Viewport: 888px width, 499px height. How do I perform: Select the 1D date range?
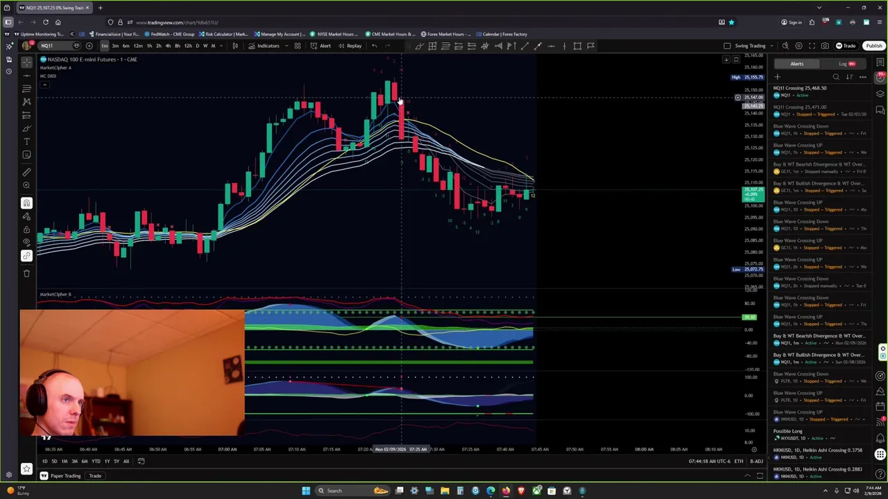(44, 461)
